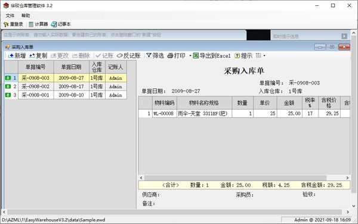This screenshot has height=224, width=358.
Task: Click the 重登录 re-login button
Action: [14, 24]
